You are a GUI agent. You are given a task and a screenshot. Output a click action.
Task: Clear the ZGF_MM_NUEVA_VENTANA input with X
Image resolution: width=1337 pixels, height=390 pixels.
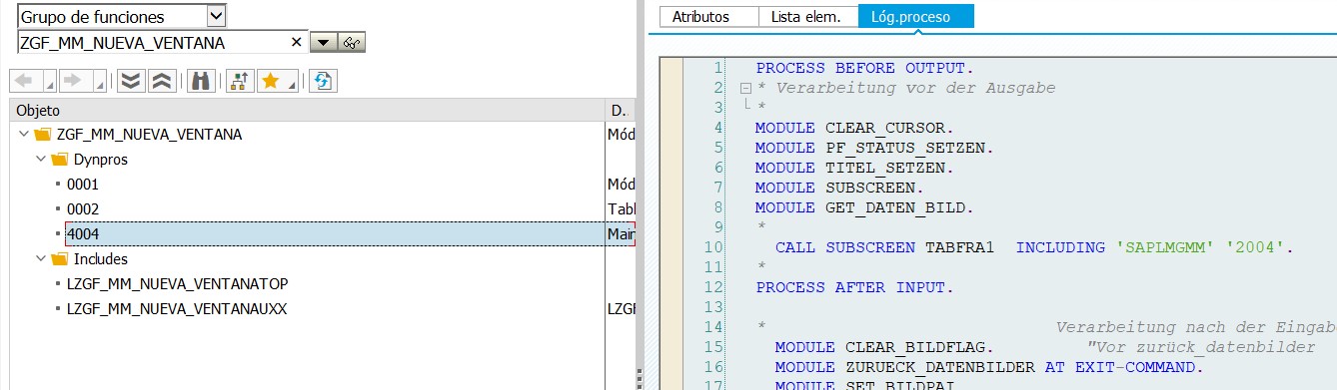click(296, 43)
